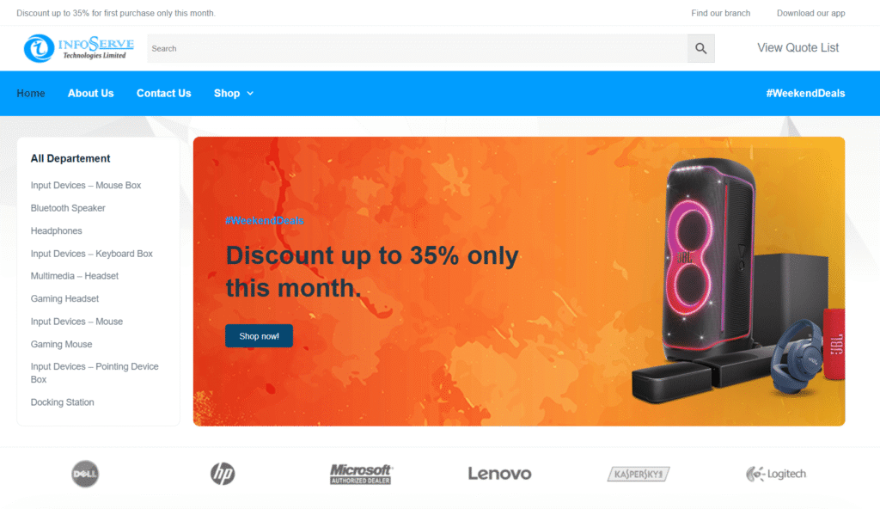Select the HP brand logo

pos(223,474)
